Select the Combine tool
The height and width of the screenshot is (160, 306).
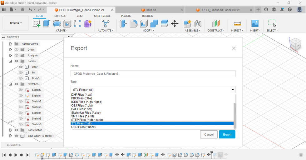coord(154,24)
